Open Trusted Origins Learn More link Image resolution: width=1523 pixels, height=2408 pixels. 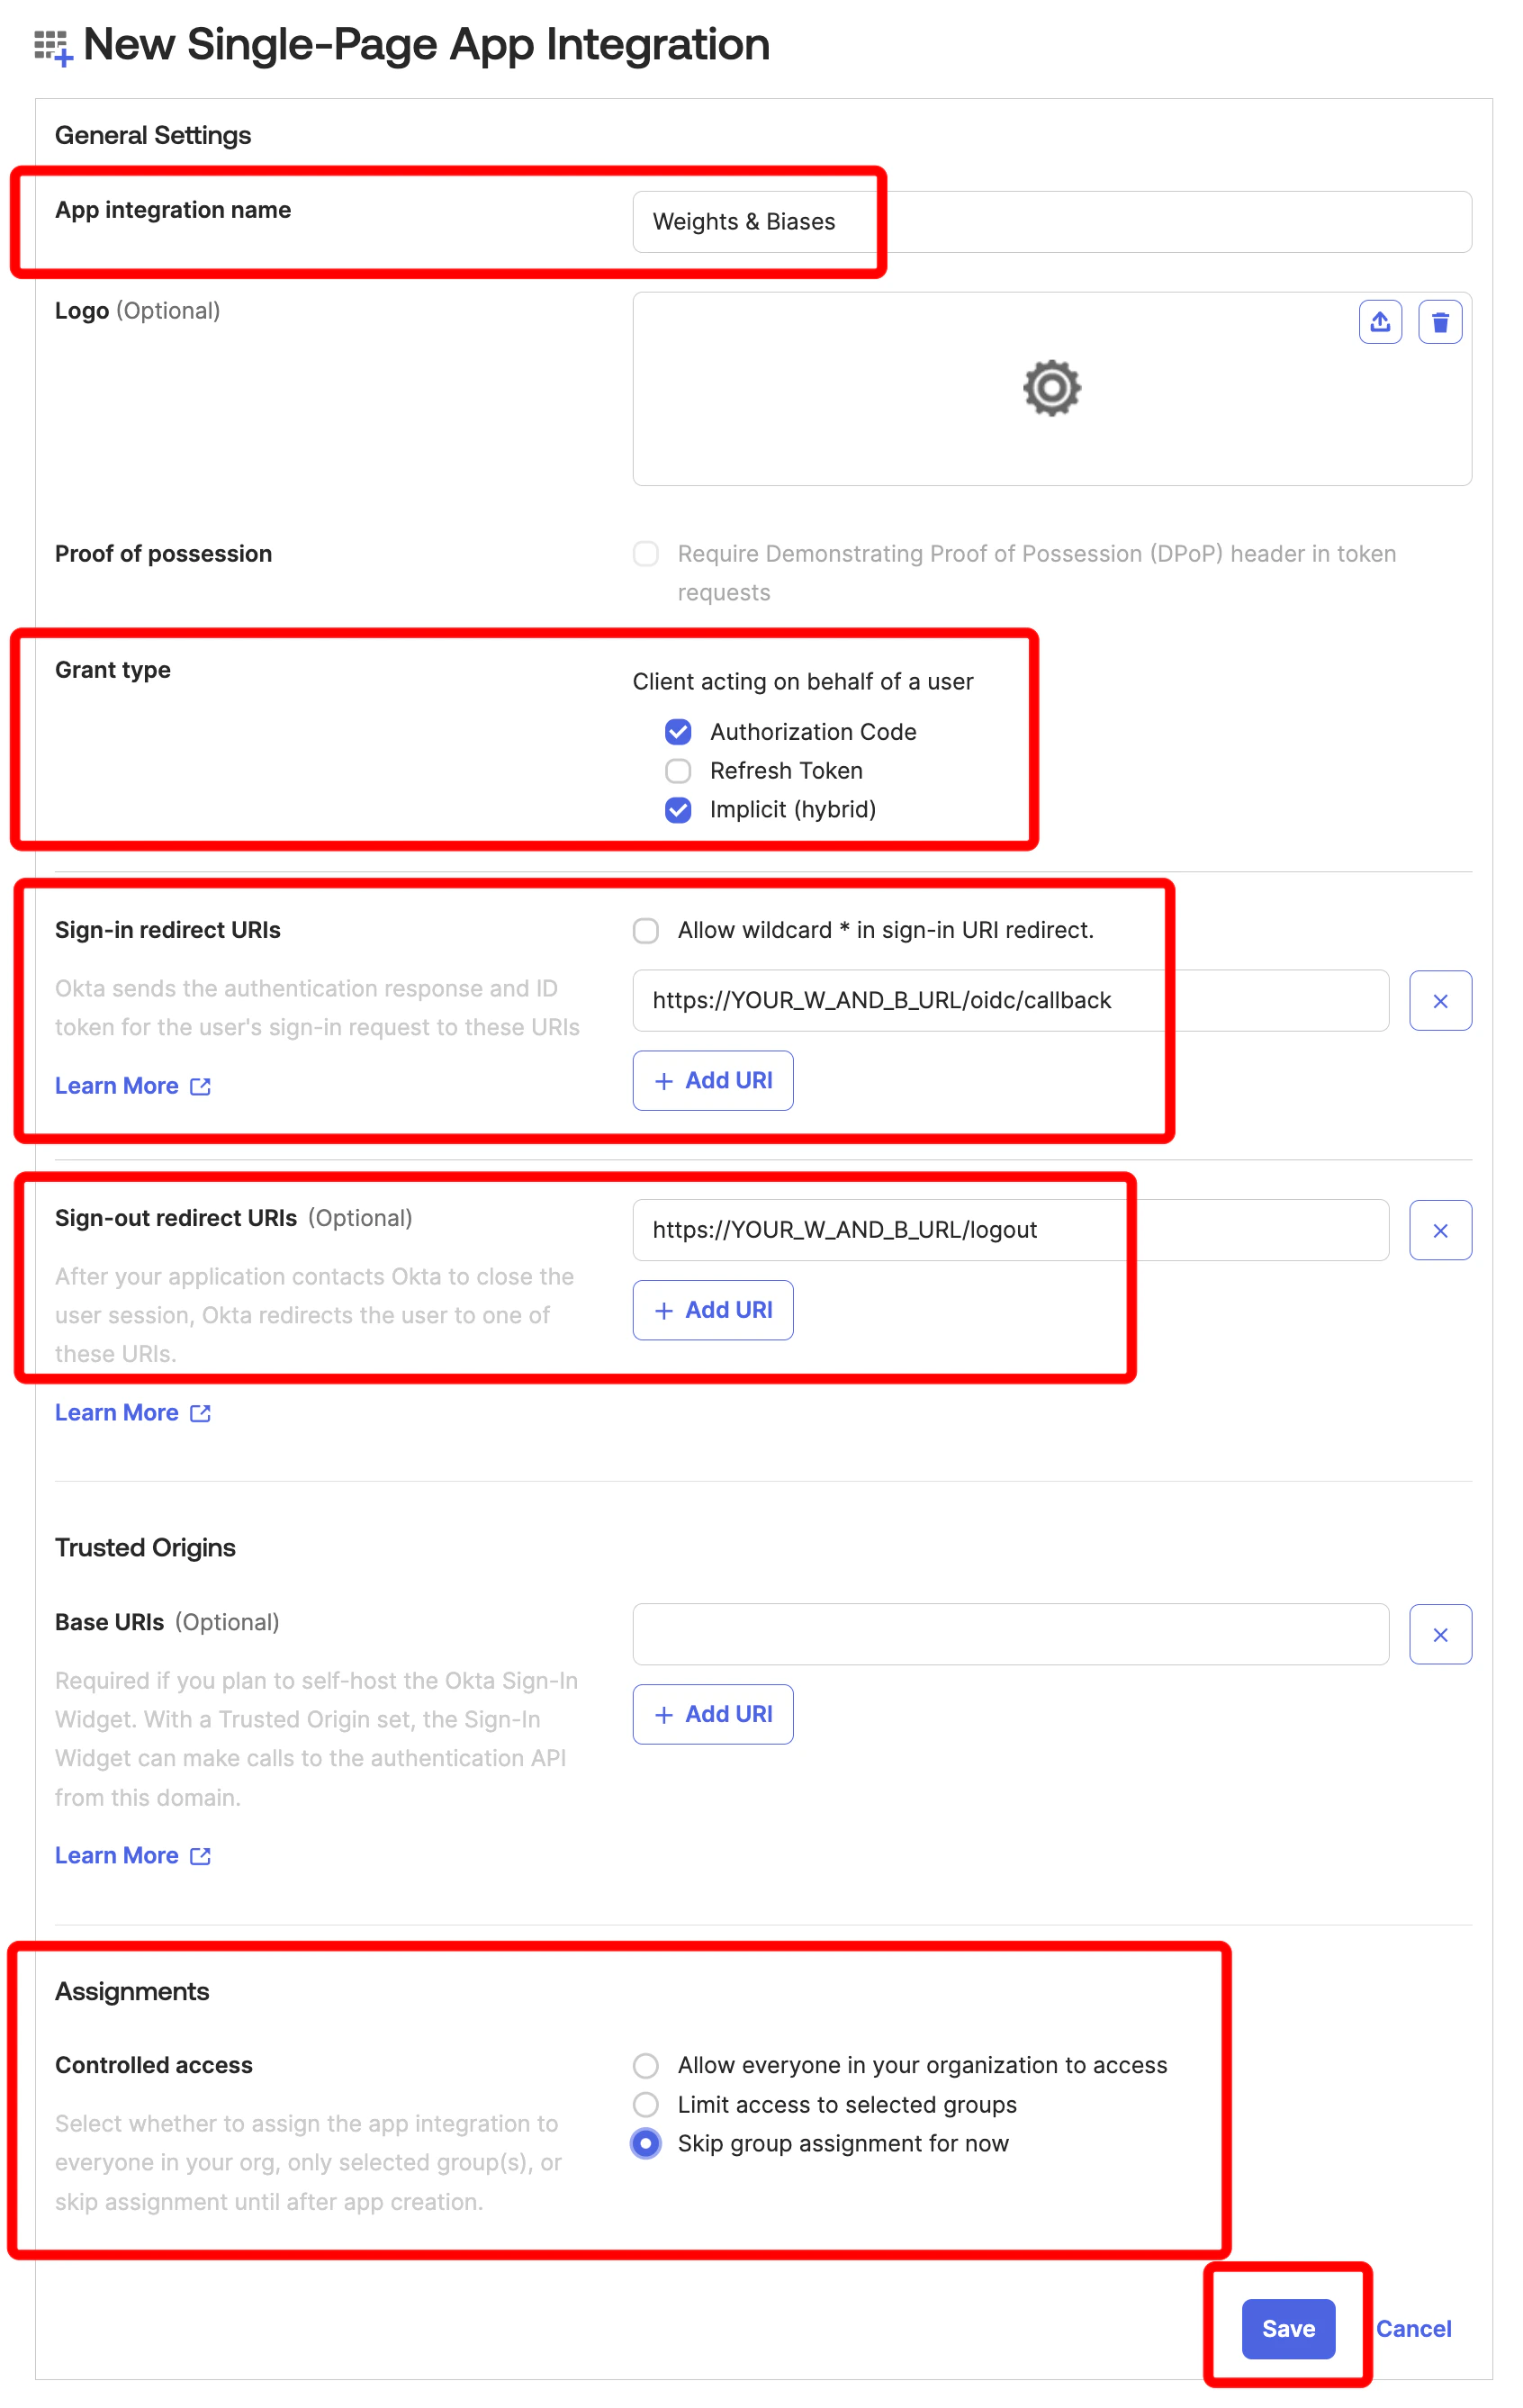tap(119, 1855)
